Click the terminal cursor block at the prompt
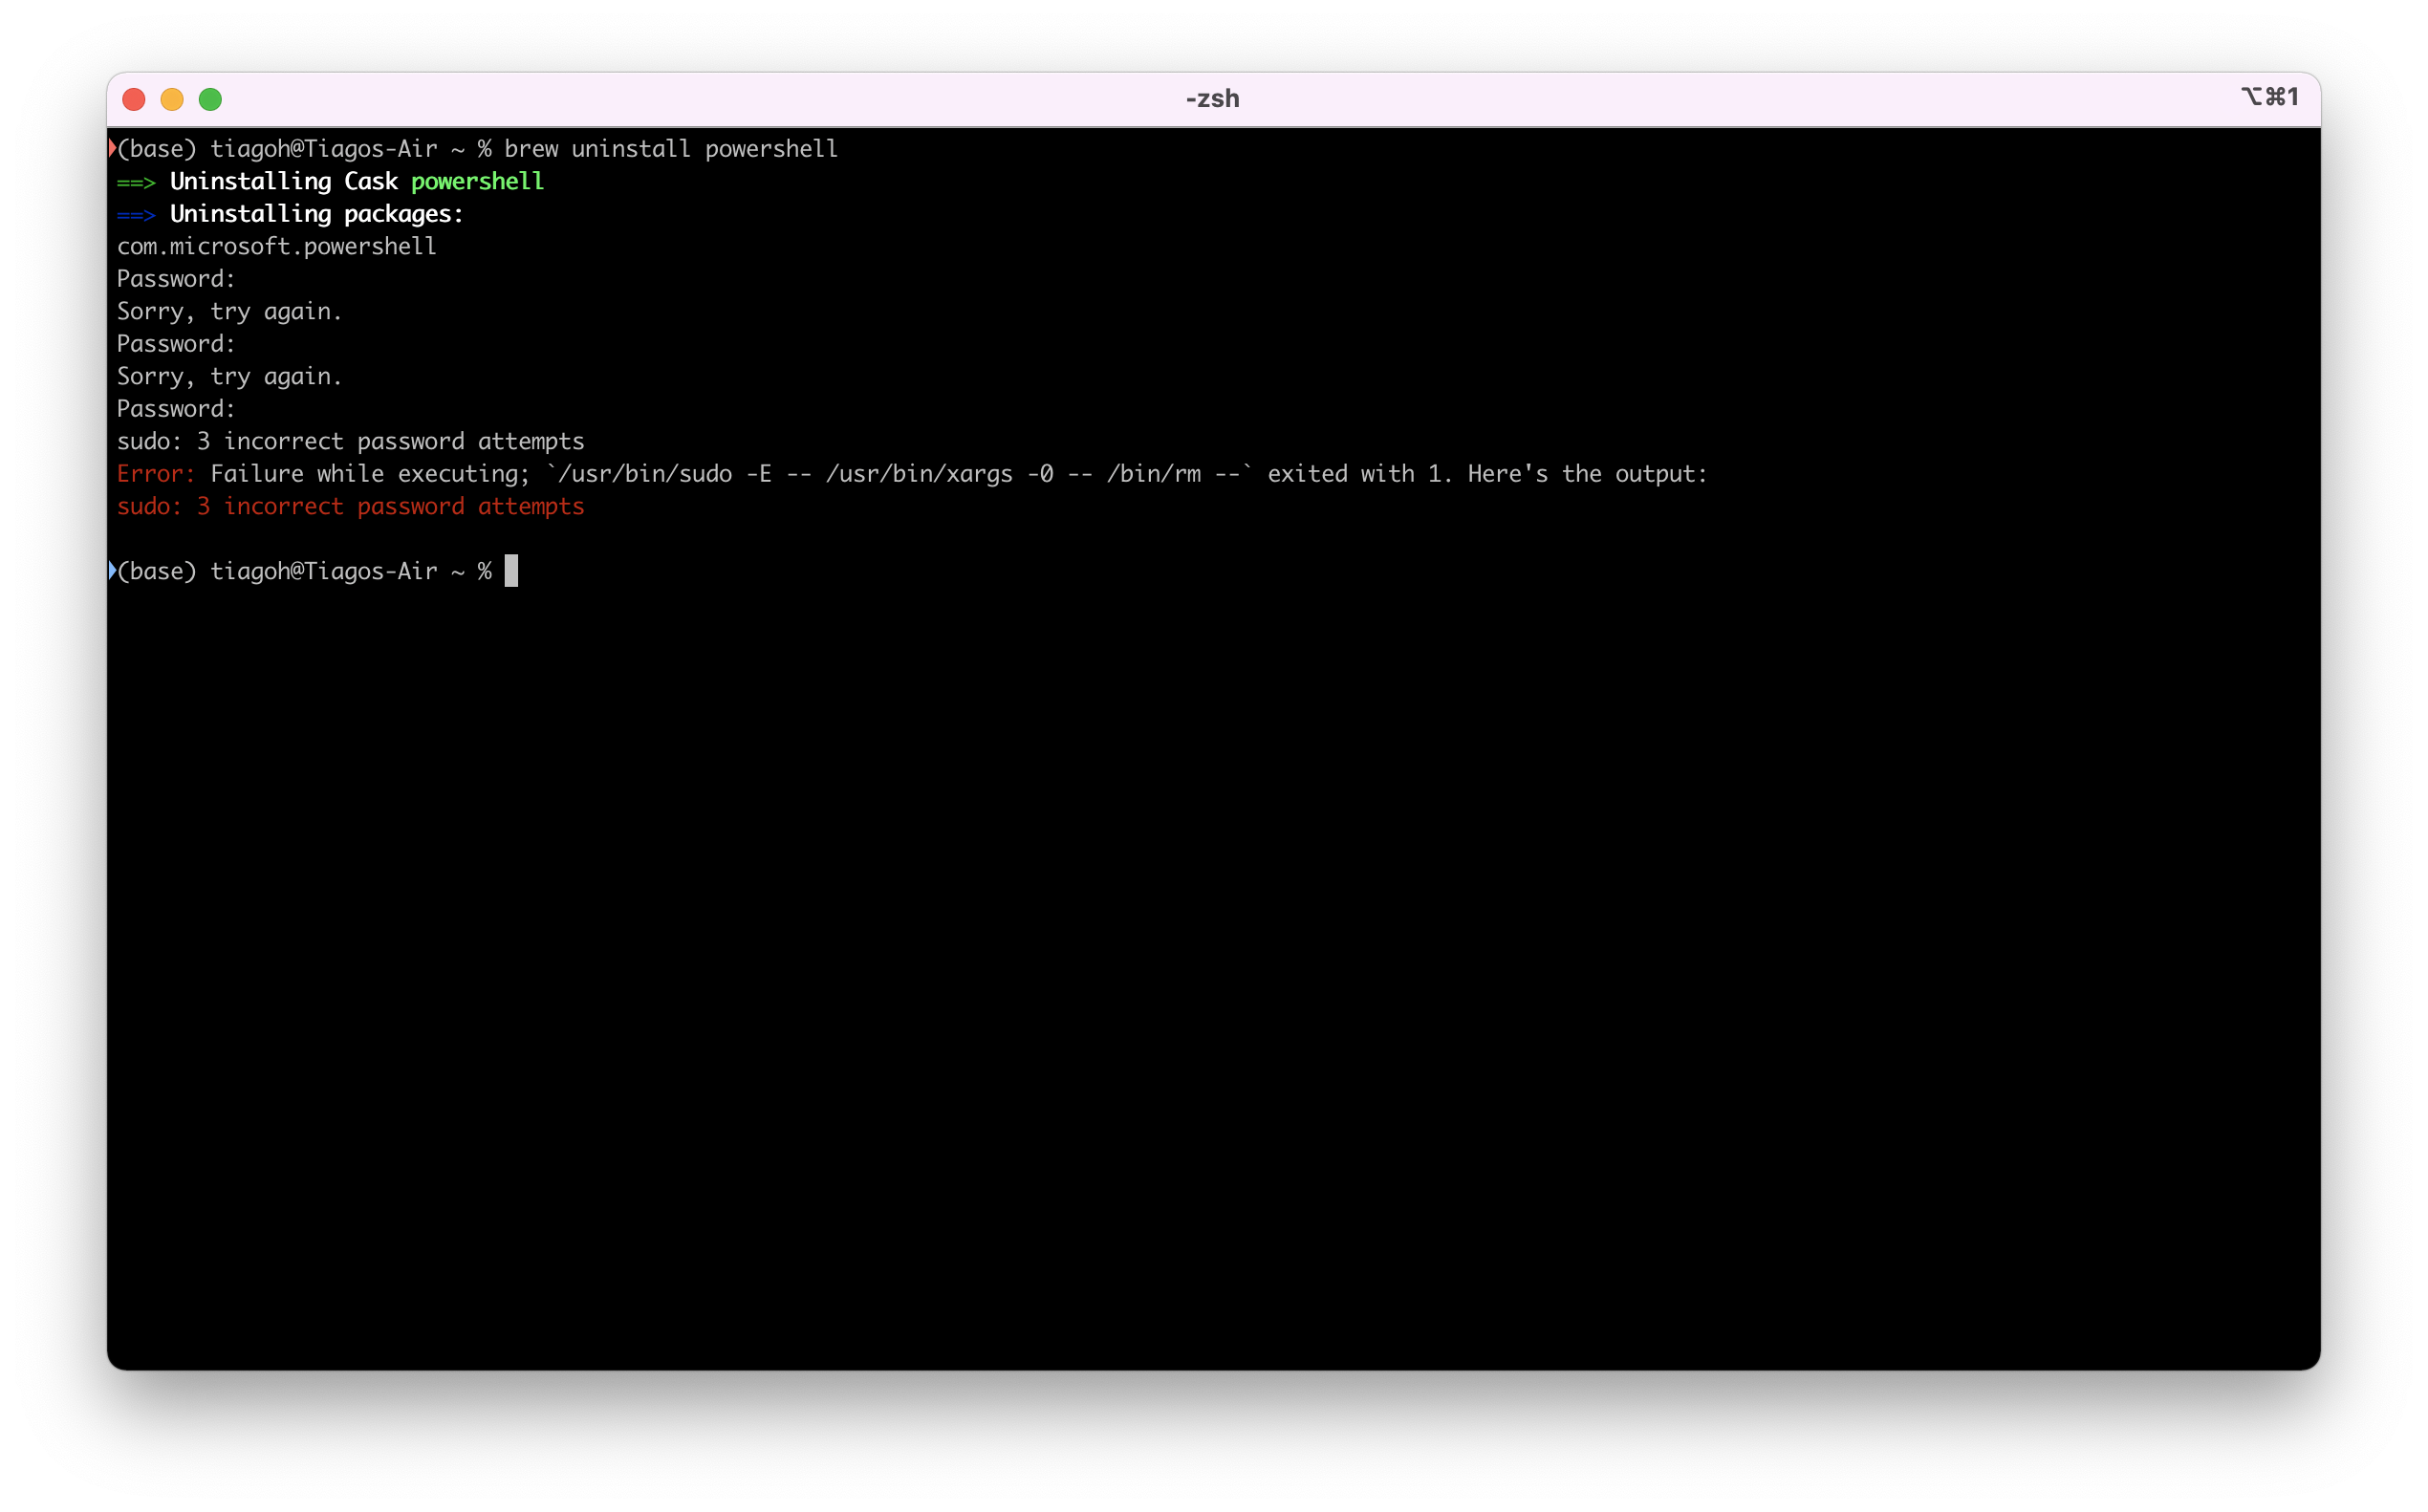 click(511, 570)
